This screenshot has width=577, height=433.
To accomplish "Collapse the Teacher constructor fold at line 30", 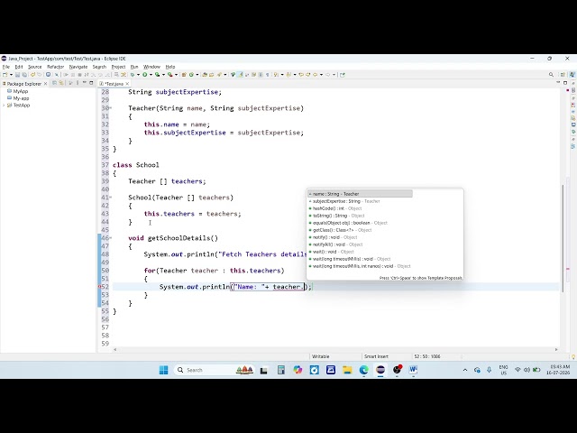I will (111, 108).
